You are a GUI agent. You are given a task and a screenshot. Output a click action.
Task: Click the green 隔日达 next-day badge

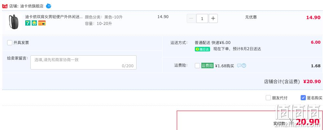[202, 49]
